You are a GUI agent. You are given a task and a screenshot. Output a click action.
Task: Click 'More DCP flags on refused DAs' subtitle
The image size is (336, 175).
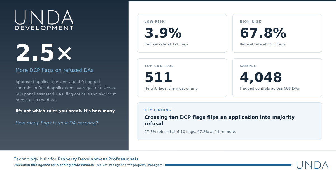pos(54,70)
